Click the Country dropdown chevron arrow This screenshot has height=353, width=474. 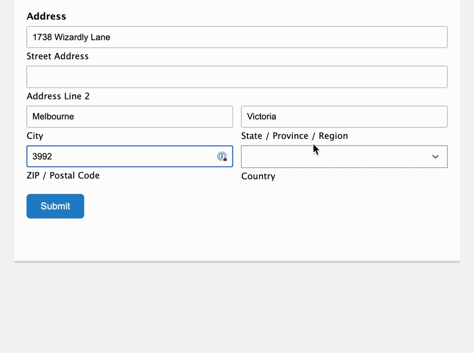[435, 157]
